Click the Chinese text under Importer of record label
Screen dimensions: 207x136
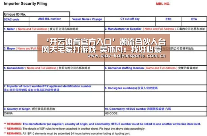click(32, 90)
